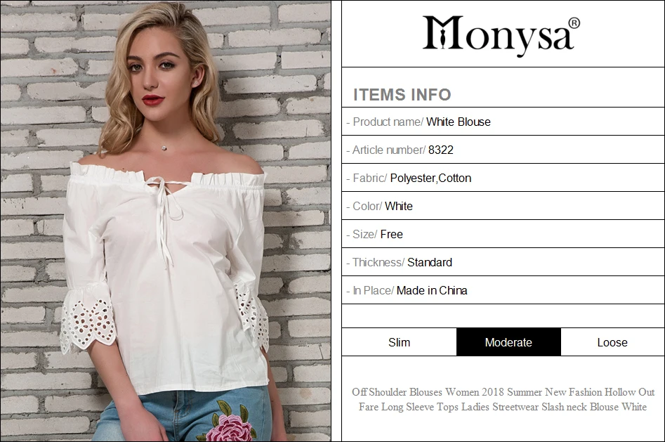
Task: Click the Product name White Blouse row
Action: [x=503, y=122]
